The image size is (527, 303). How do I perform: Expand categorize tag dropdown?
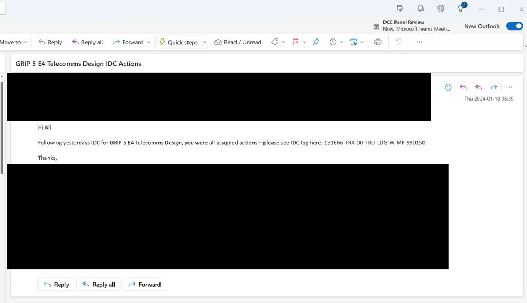[284, 42]
